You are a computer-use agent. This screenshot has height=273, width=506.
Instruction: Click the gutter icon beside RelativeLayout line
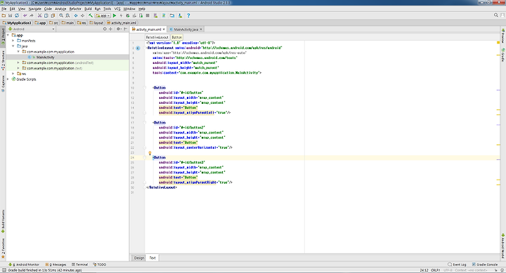point(138,48)
